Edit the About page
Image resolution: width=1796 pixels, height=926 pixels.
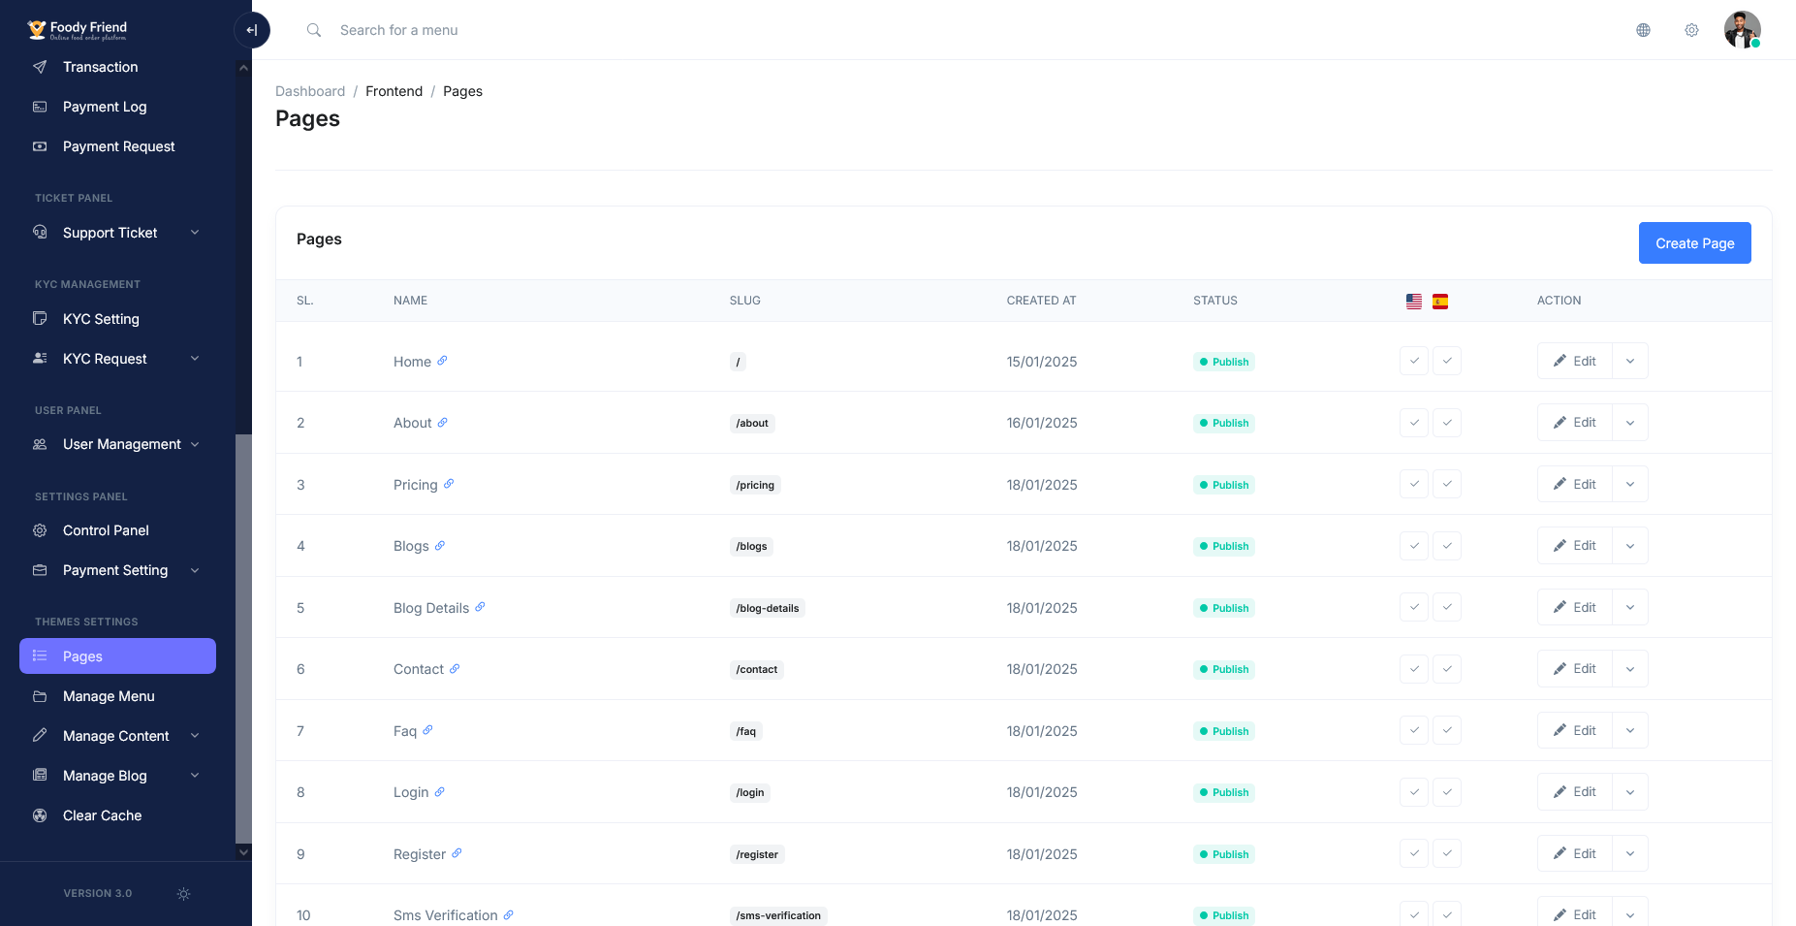(x=1575, y=423)
